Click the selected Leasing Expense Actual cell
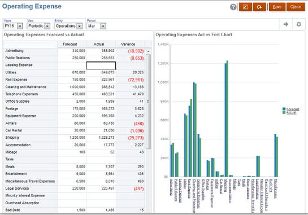 click(101, 65)
